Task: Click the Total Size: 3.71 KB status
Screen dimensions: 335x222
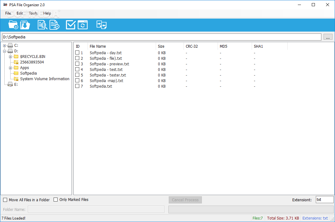Action: click(283, 218)
